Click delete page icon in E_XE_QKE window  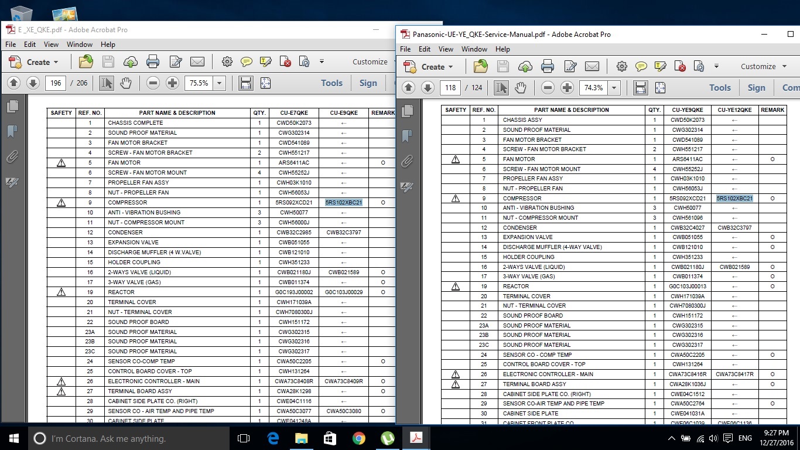(x=285, y=62)
